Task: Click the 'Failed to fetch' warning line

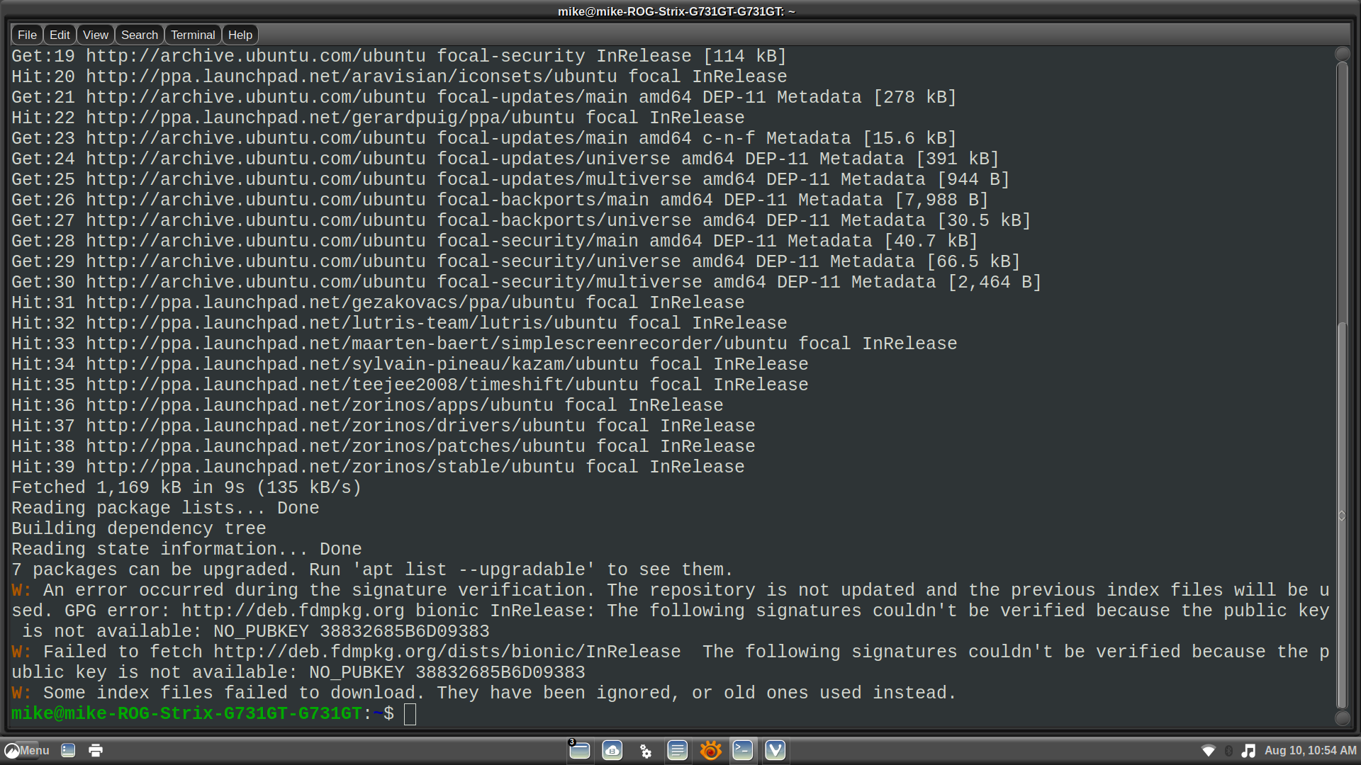Action: pyautogui.click(x=671, y=662)
